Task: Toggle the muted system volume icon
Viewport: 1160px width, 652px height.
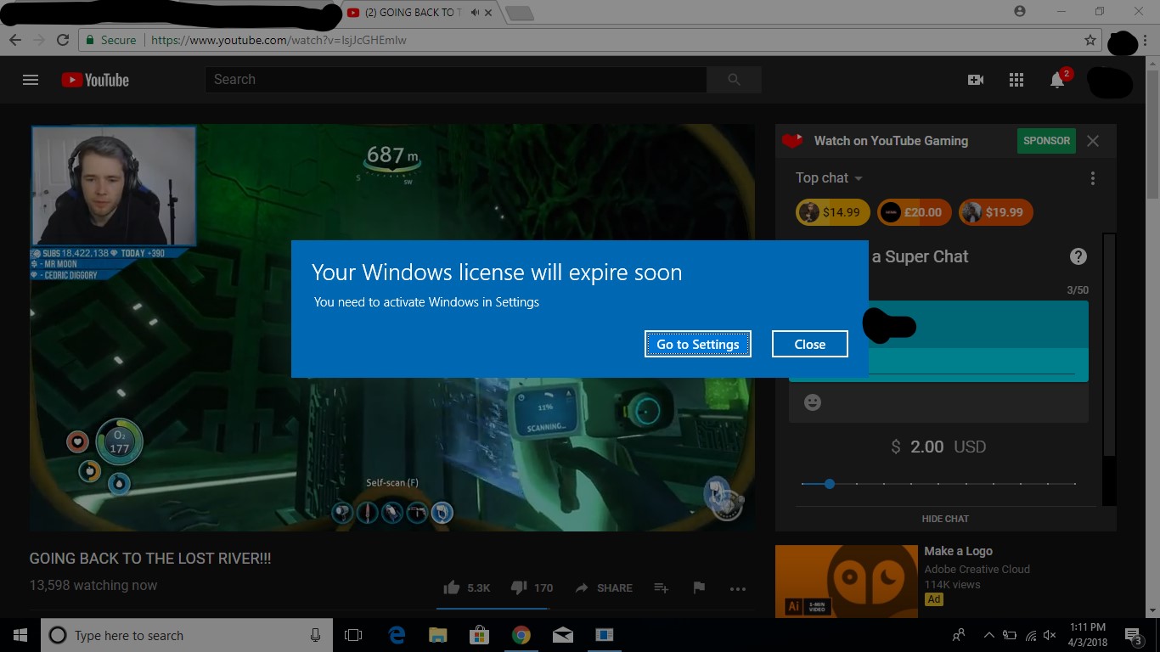Action: pos(1050,635)
